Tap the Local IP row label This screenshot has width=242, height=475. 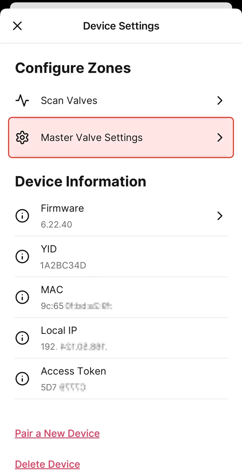pos(59,330)
